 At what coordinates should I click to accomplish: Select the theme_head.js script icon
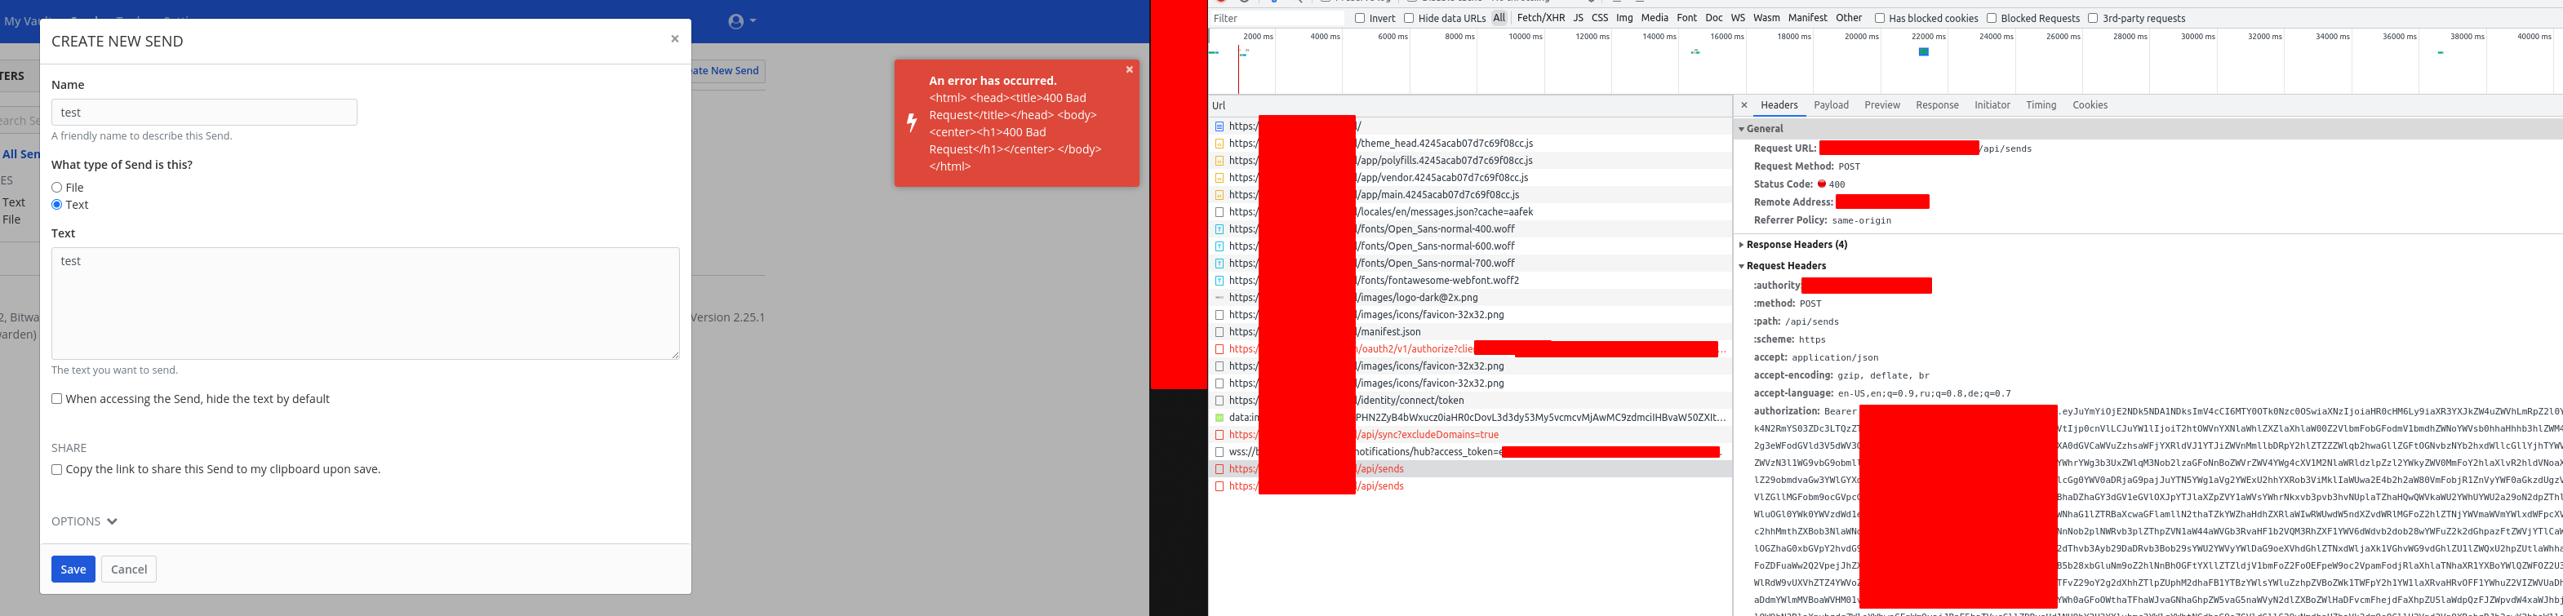[1219, 144]
